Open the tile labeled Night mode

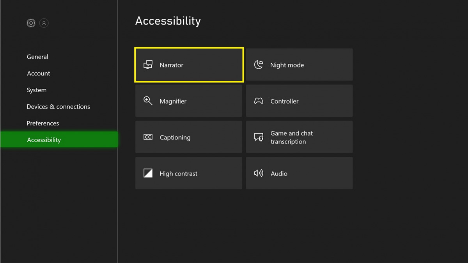click(x=299, y=65)
